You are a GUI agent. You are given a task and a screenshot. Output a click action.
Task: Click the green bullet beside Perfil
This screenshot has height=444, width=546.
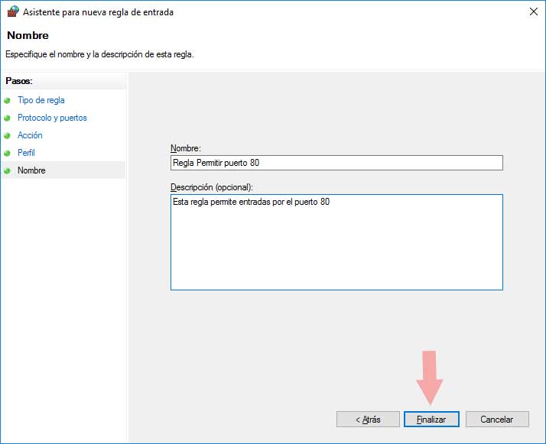(8, 153)
